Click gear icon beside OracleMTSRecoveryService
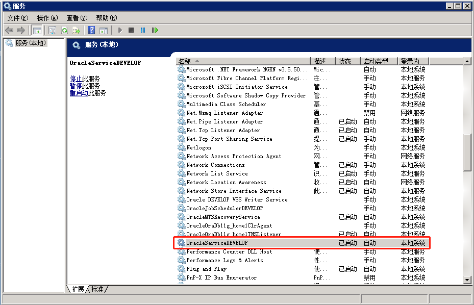474x305 pixels. 181,217
